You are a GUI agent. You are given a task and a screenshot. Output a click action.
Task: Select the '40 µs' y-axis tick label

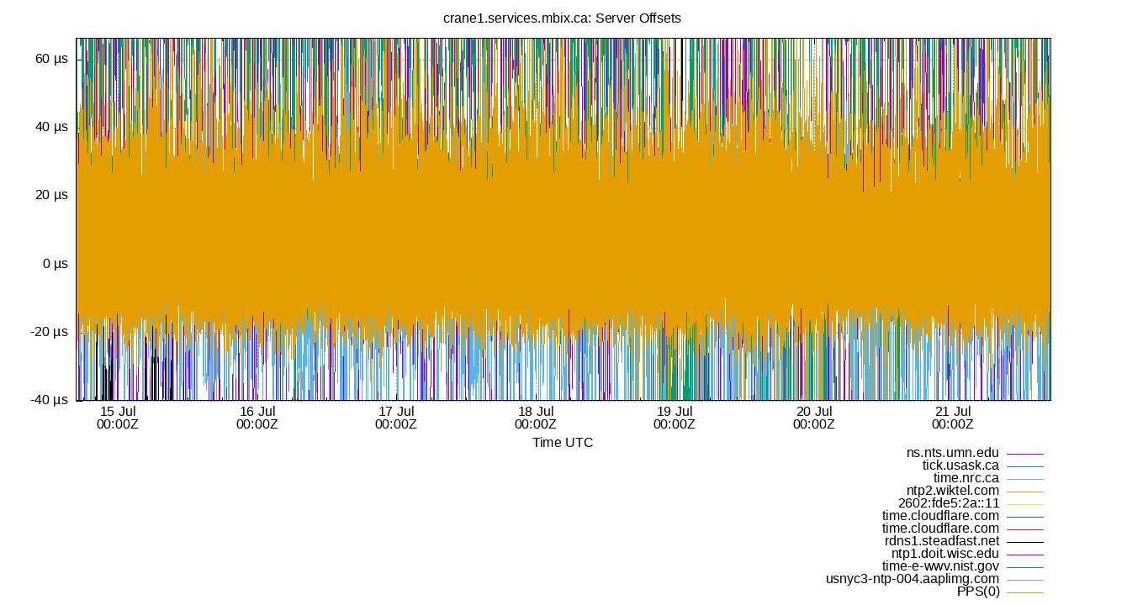(52, 127)
